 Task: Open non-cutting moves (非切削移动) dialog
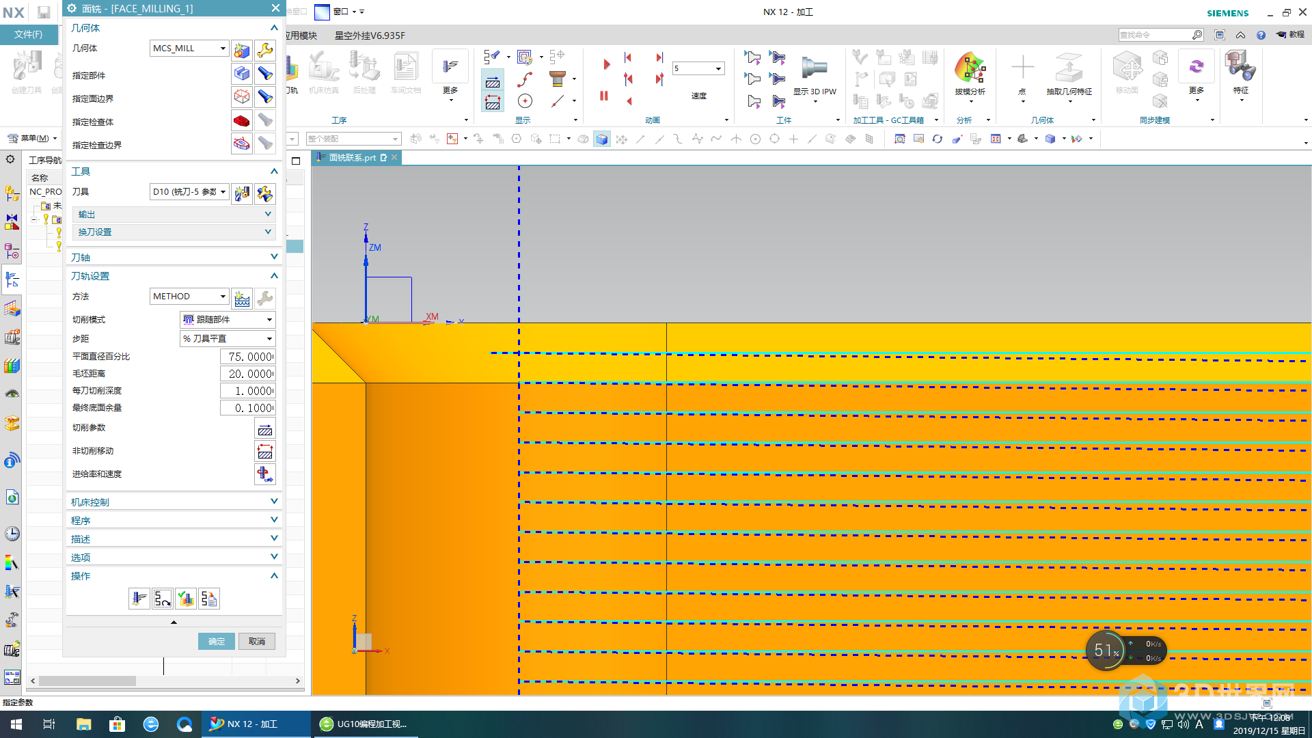tap(265, 452)
